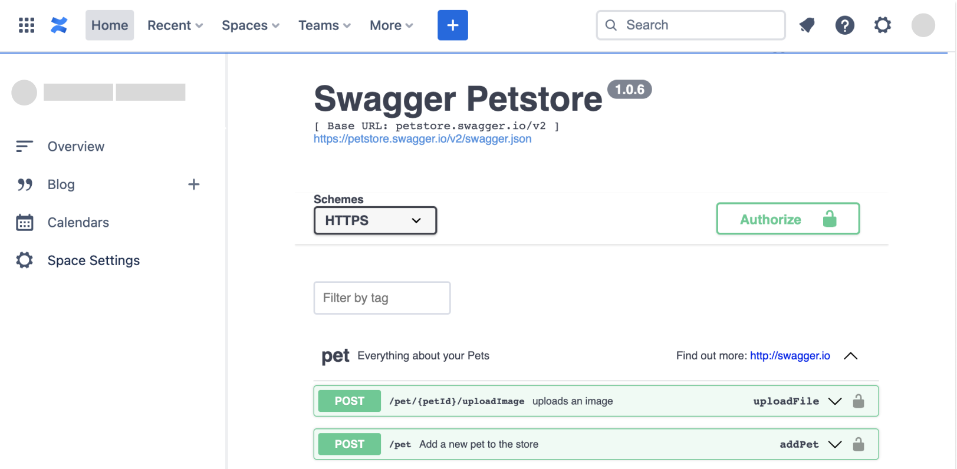Click in the Search field
This screenshot has height=469, width=957.
click(x=691, y=25)
